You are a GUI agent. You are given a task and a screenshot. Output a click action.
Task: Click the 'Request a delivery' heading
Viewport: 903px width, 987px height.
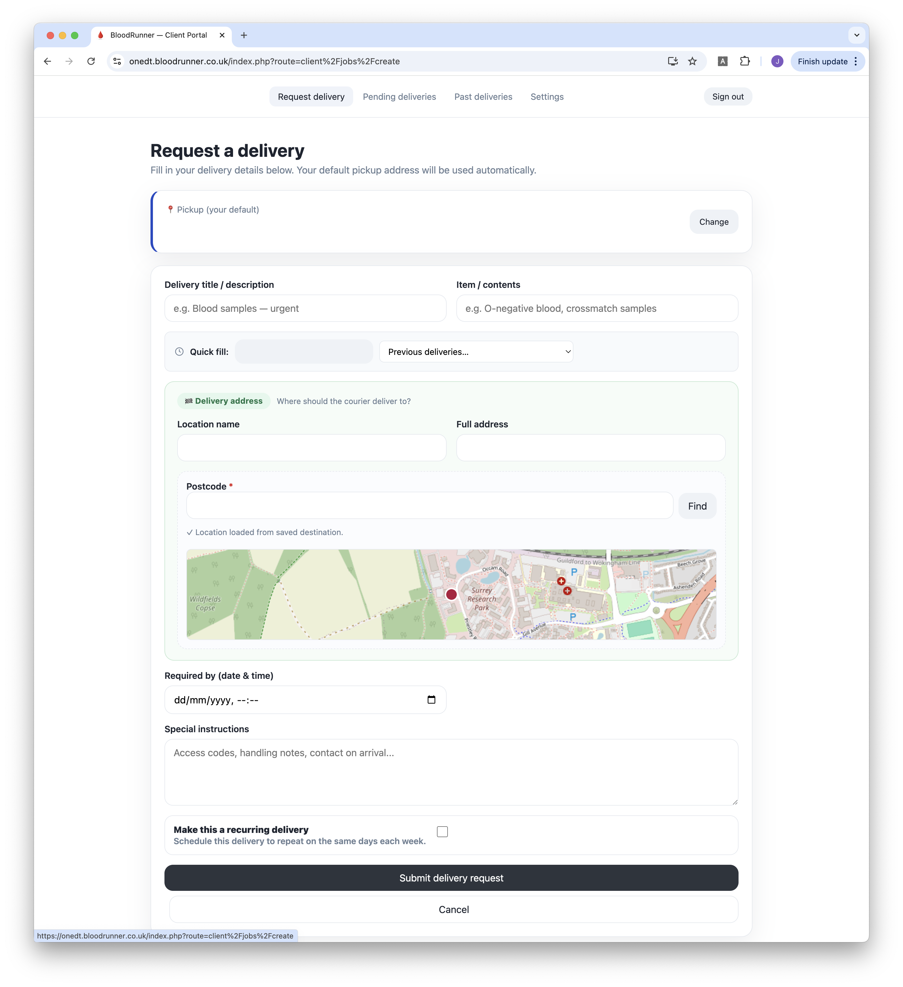[x=227, y=151]
